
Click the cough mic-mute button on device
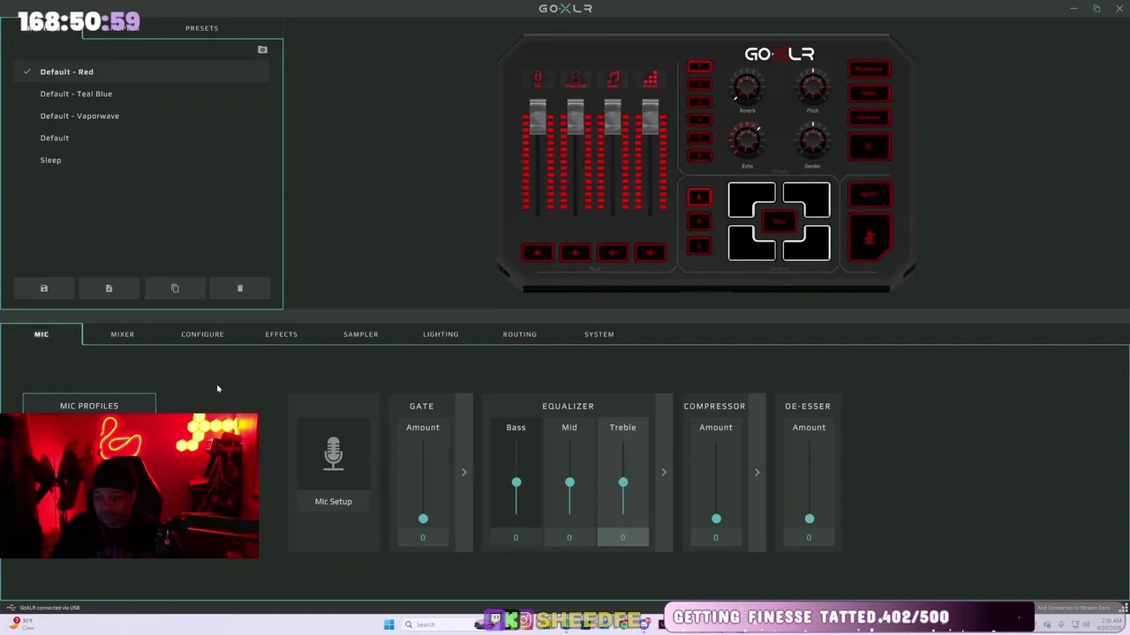pyautogui.click(x=870, y=237)
